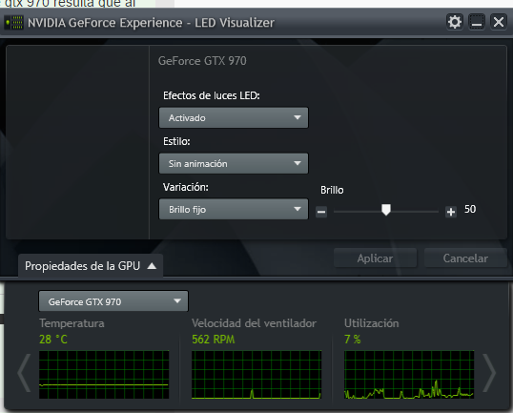Click the Brillo slider handle
This screenshot has height=413, width=513.
pos(386,210)
